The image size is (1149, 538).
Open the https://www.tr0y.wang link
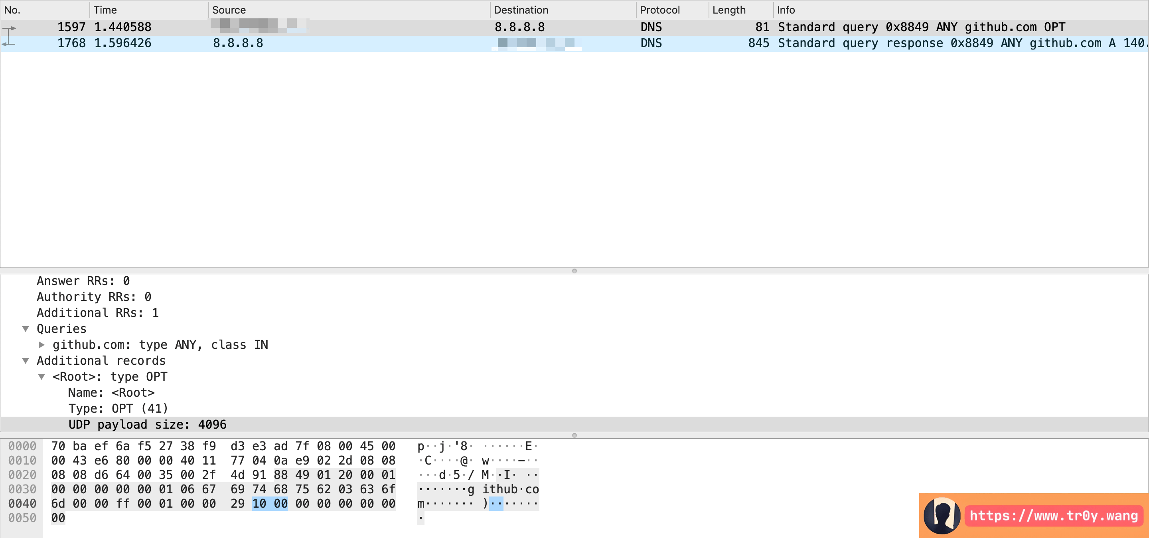tap(1053, 516)
